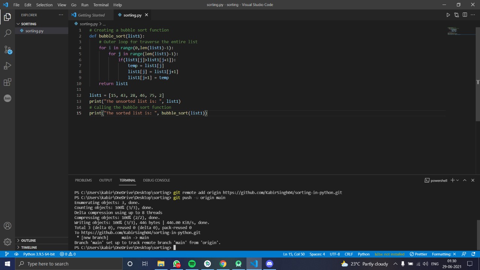This screenshot has width=480, height=270.
Task: Open the Source Control view
Action: tap(7, 49)
